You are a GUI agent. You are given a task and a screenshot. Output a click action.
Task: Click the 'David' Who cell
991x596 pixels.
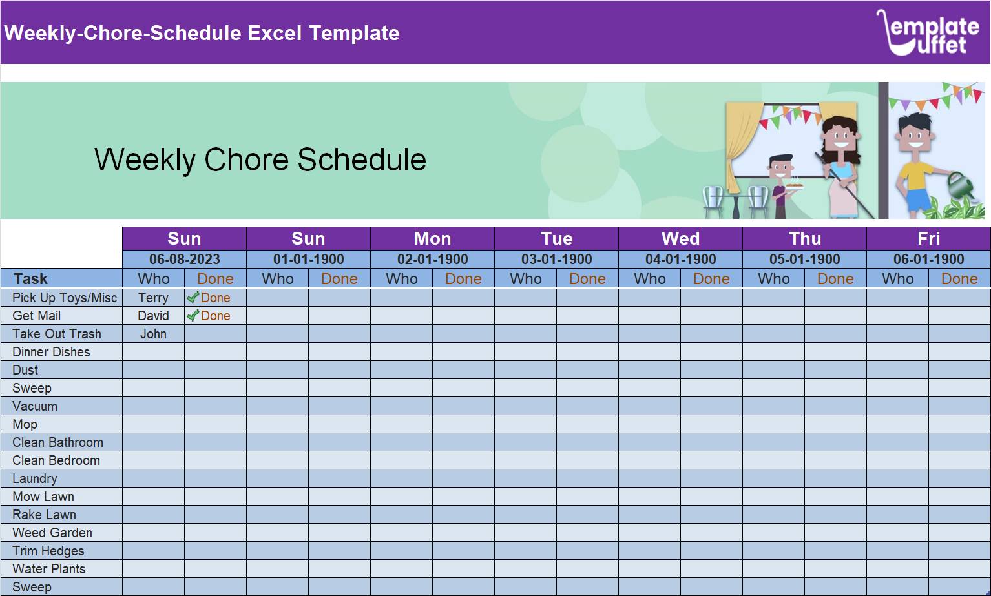coord(153,316)
